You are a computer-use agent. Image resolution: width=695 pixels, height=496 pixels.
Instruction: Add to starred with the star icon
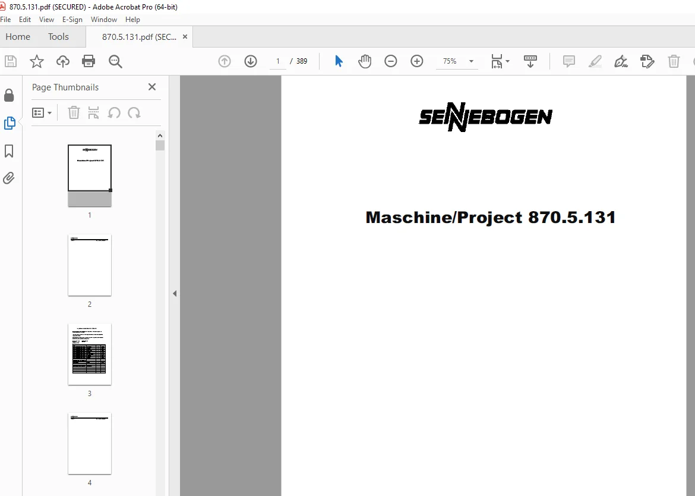pyautogui.click(x=37, y=61)
